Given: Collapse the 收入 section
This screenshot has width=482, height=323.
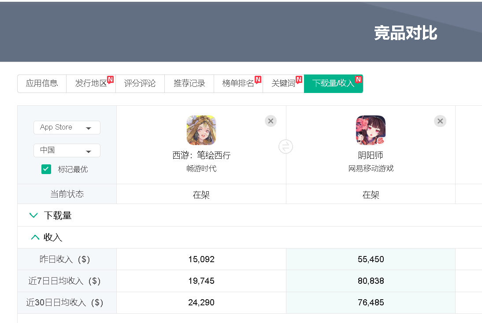Looking at the screenshot, I should click(x=35, y=237).
